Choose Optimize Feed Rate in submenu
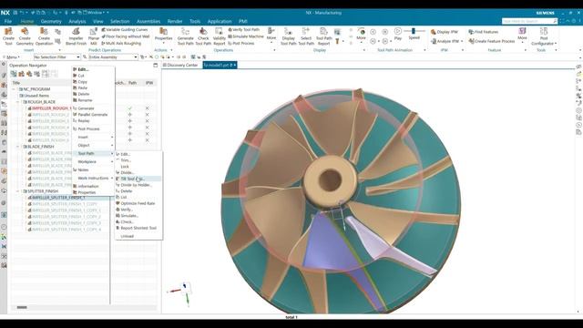583x328 pixels. coord(138,203)
